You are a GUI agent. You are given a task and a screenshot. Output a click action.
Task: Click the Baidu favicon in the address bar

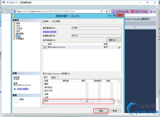15,11
